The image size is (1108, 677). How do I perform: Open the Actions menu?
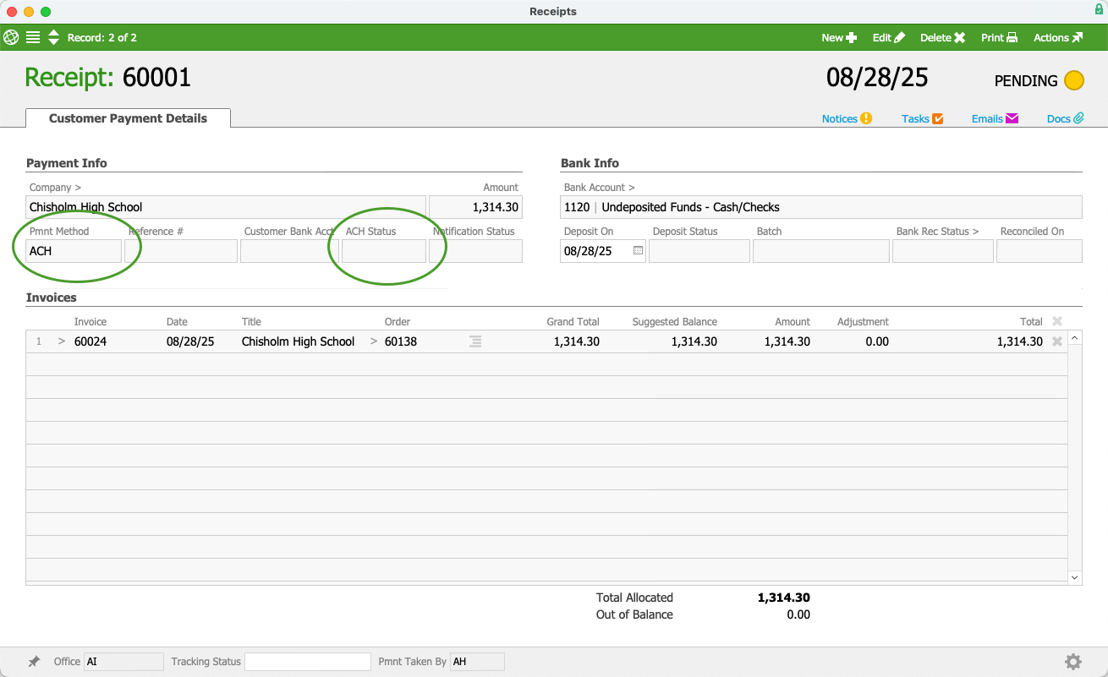click(x=1058, y=37)
